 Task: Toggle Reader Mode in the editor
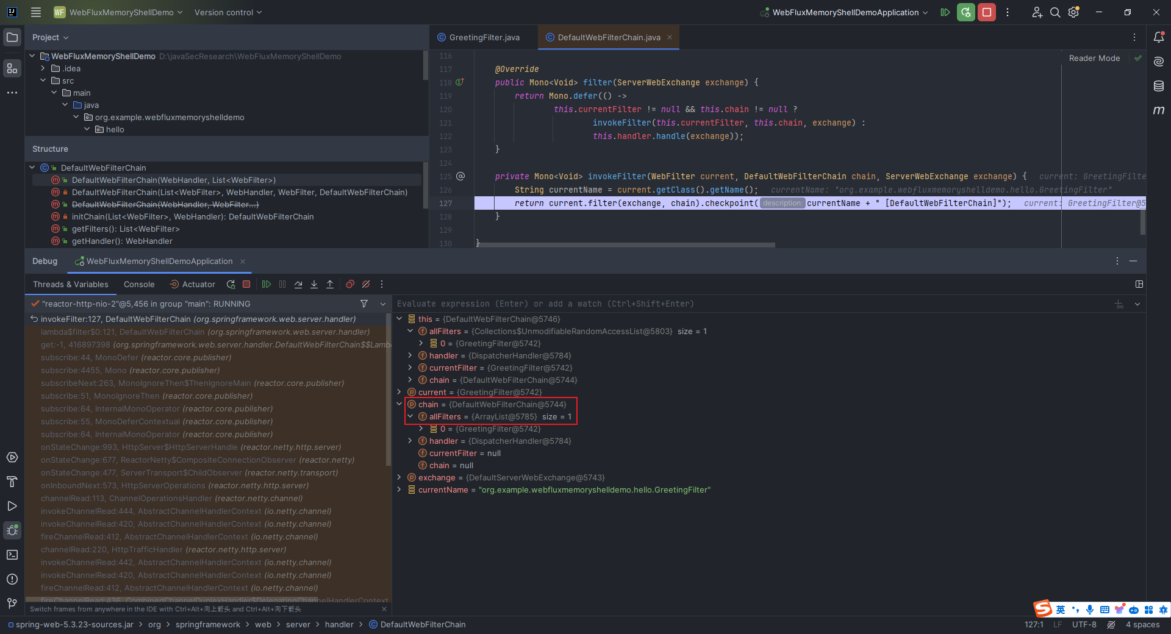[1094, 59]
